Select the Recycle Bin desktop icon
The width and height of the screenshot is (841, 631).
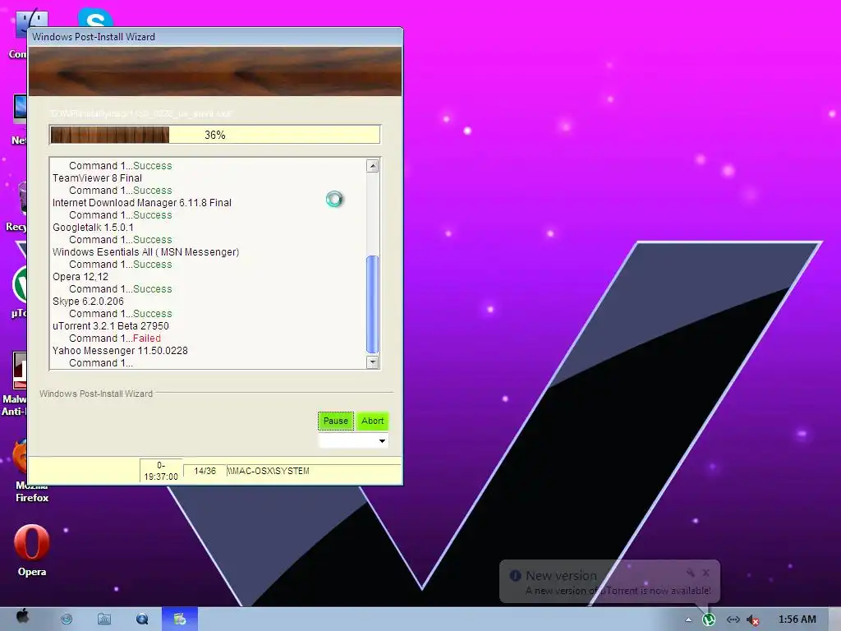click(17, 206)
